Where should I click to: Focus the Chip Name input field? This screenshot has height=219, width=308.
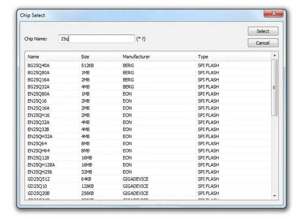97,39
